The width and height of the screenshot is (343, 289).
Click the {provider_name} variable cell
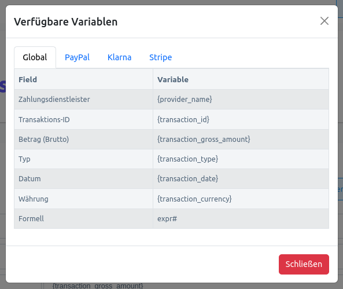click(x=241, y=100)
